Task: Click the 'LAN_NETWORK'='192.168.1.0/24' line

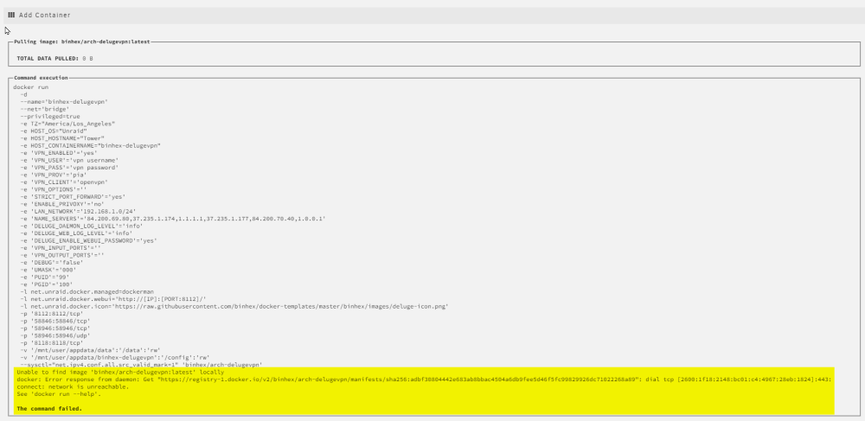Action: coord(79,211)
